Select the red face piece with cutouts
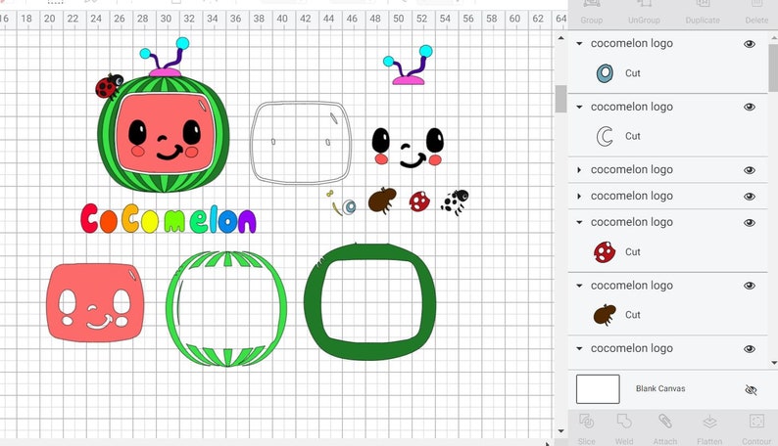This screenshot has height=446, width=778. tap(95, 302)
